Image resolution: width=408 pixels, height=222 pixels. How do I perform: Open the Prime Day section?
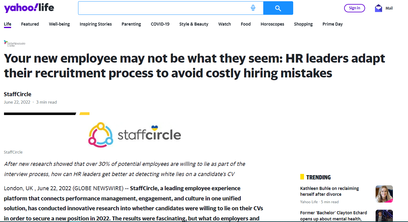point(333,24)
